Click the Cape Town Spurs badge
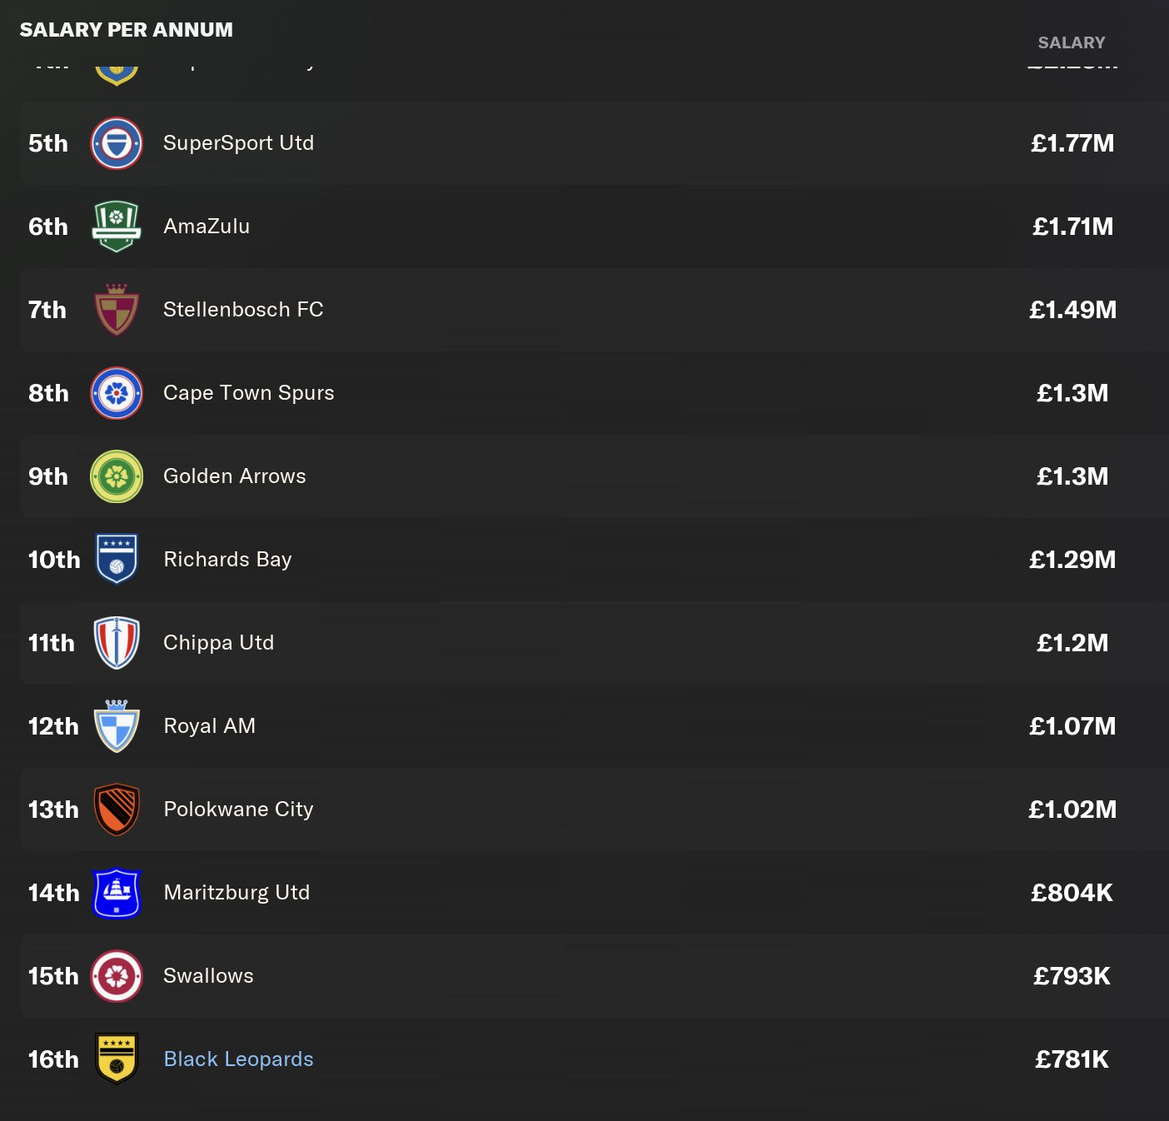The image size is (1169, 1121). [x=117, y=393]
